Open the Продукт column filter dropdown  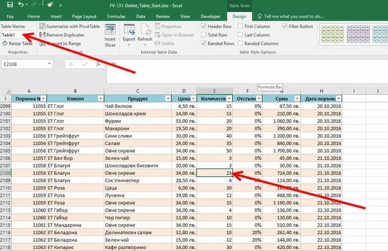pos(168,99)
